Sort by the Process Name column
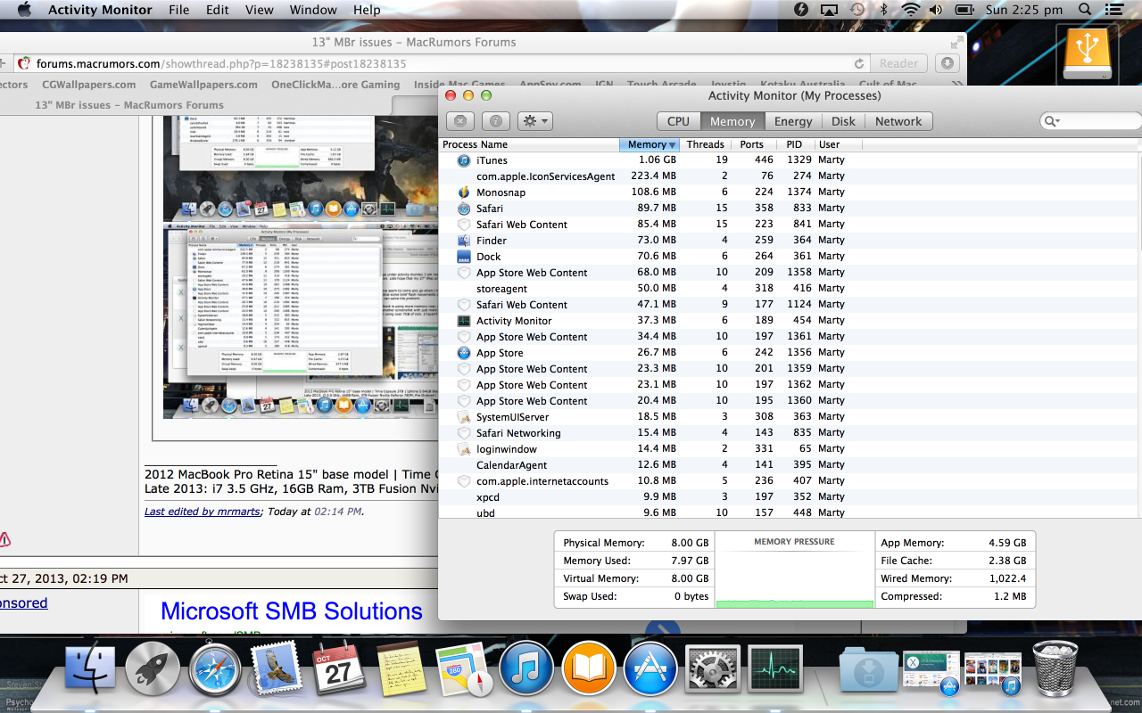This screenshot has height=713, width=1142. click(529, 144)
